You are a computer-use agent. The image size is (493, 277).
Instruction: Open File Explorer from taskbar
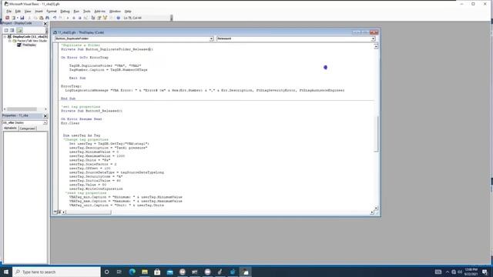pos(145,272)
